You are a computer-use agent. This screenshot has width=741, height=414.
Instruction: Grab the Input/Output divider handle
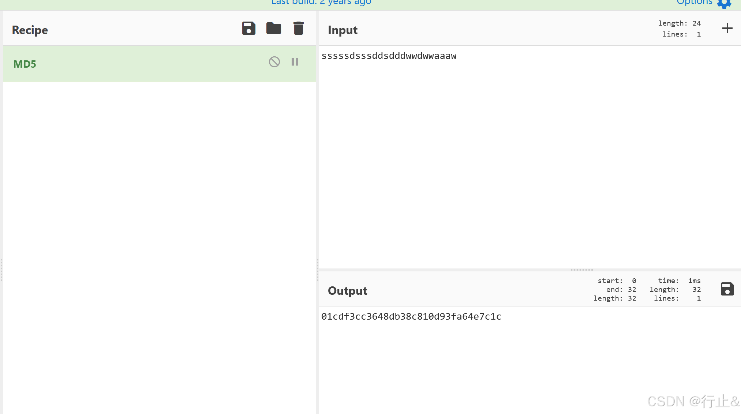point(581,270)
